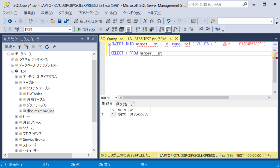280x168 pixels.
Task: Undo the last edit
Action: (168, 21)
